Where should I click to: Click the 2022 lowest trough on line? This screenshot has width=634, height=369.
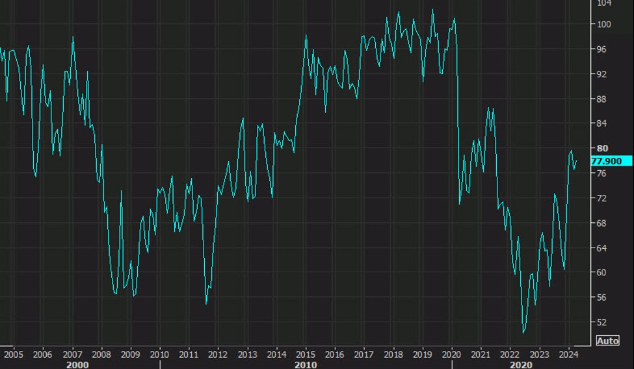point(523,333)
